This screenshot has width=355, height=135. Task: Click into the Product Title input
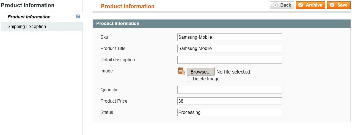point(230,49)
